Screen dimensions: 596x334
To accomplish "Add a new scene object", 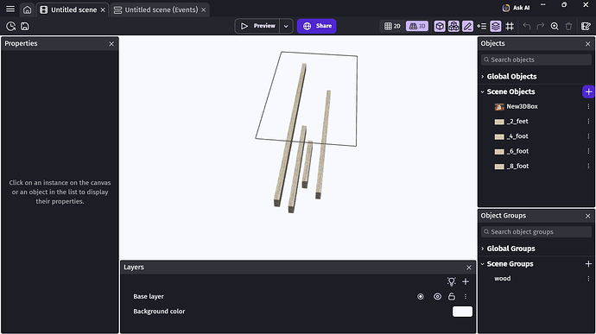I will point(588,91).
